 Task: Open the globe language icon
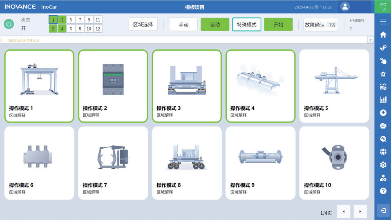[x=383, y=152]
